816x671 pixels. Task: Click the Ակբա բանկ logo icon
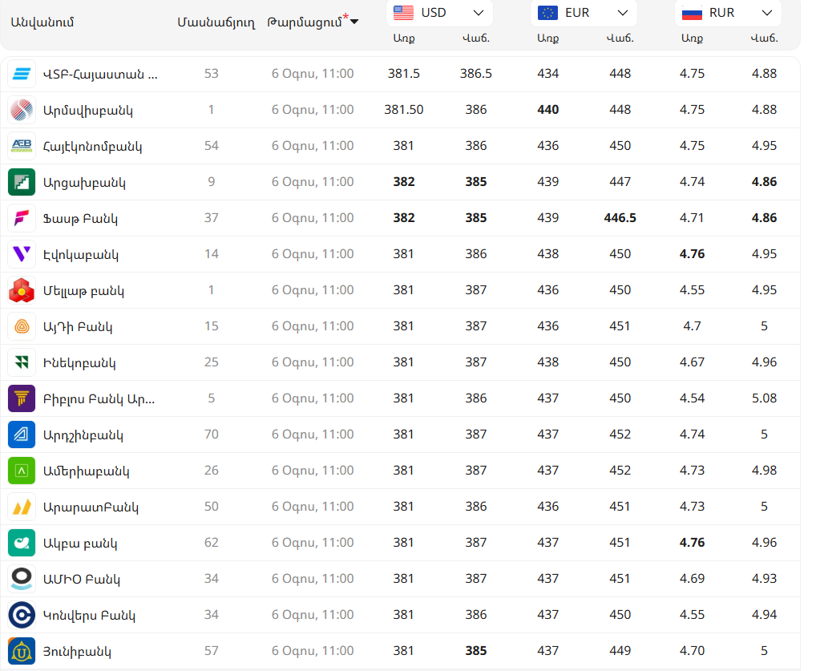(22, 543)
